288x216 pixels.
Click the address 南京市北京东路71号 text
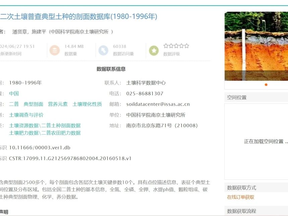[149, 126]
